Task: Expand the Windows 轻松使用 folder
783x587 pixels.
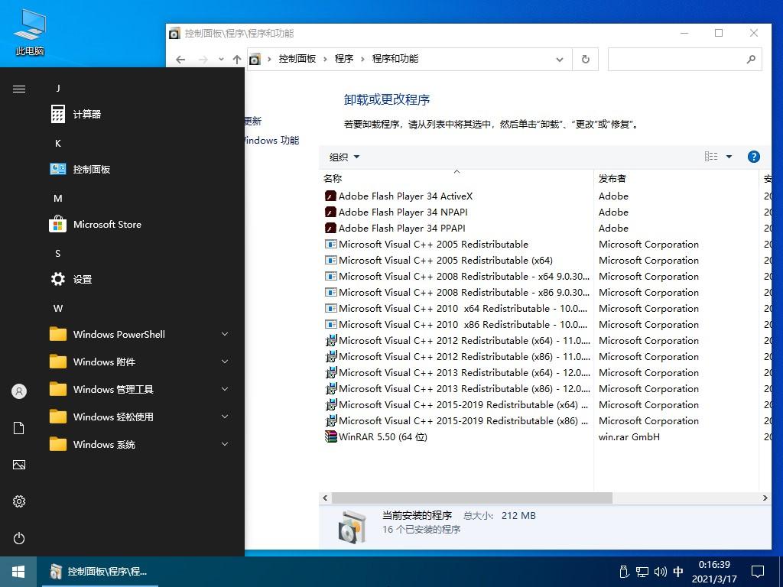Action: (x=139, y=417)
